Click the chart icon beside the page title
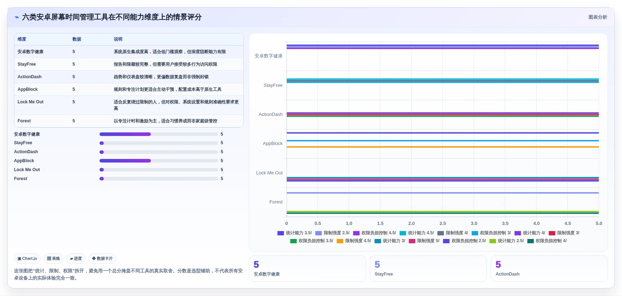This screenshot has height=296, width=622. click(x=17, y=17)
